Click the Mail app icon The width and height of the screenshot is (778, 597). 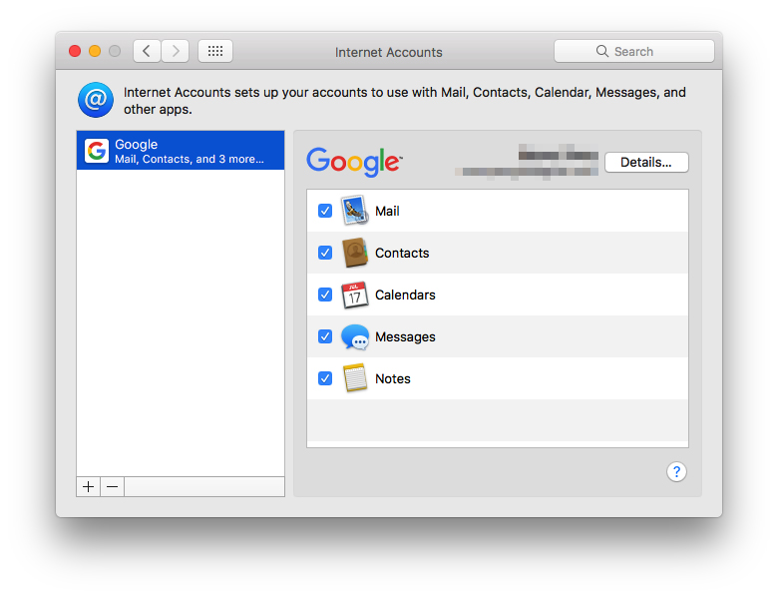(354, 212)
